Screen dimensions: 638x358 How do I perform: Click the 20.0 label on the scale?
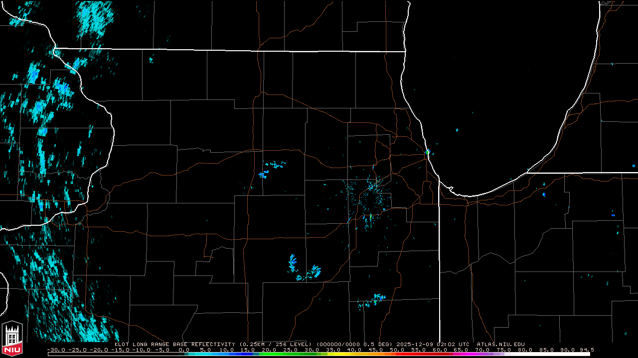[269, 350]
